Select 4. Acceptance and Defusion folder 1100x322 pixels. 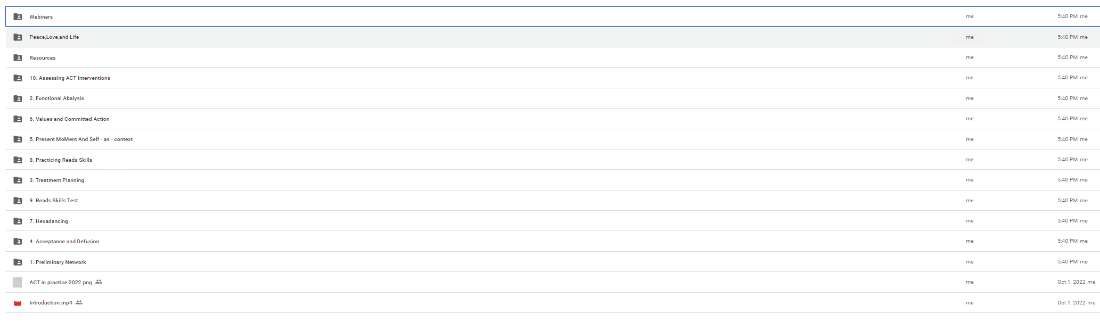tap(553, 242)
